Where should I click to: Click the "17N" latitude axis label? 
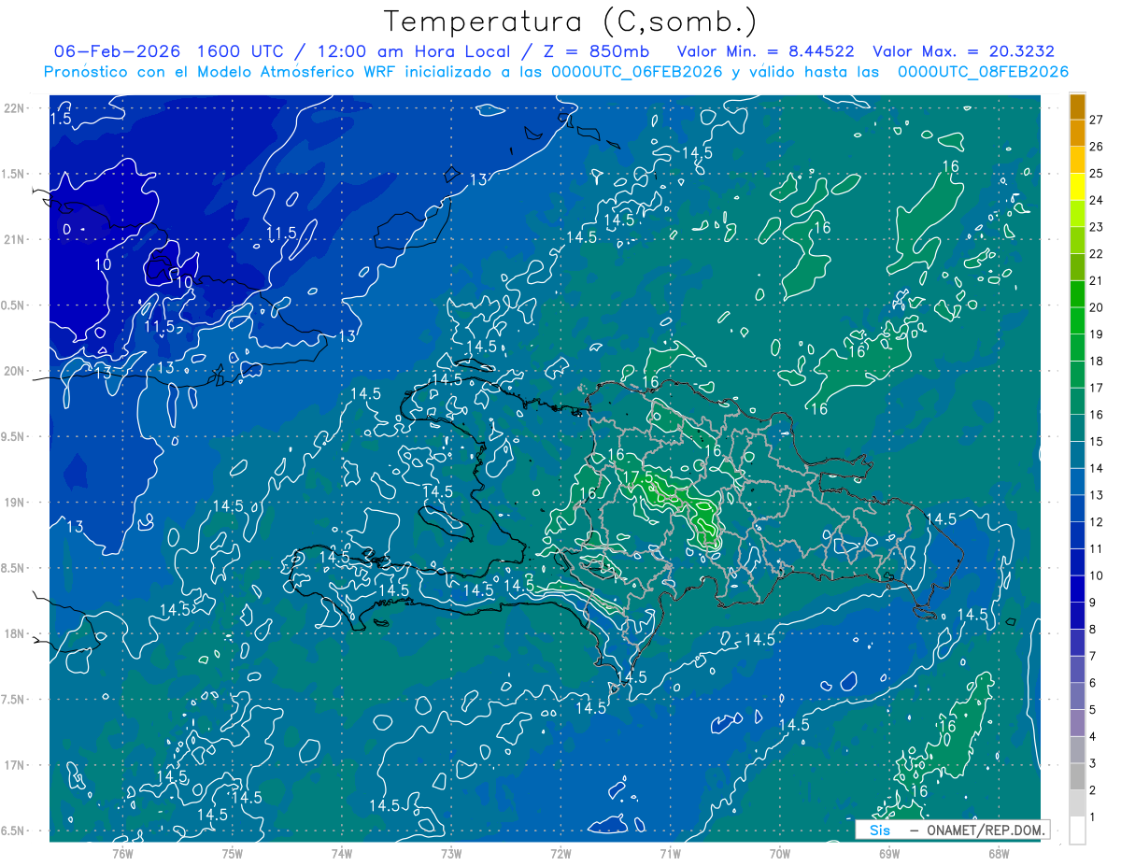(16, 765)
